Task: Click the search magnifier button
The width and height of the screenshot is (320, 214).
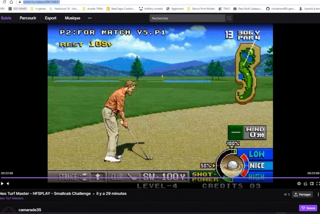Action: point(229,18)
